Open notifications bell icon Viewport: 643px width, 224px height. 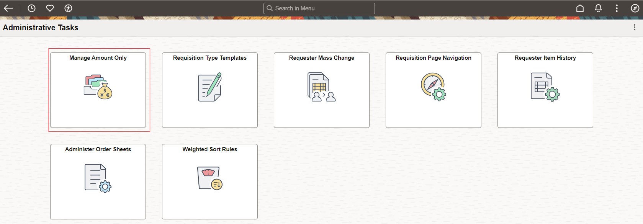(598, 8)
